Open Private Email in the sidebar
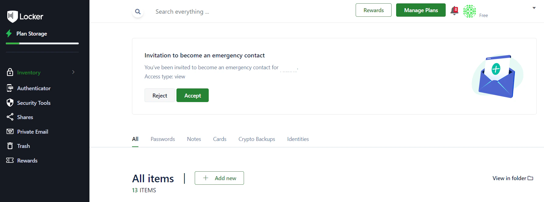This screenshot has height=202, width=544. coord(32,132)
